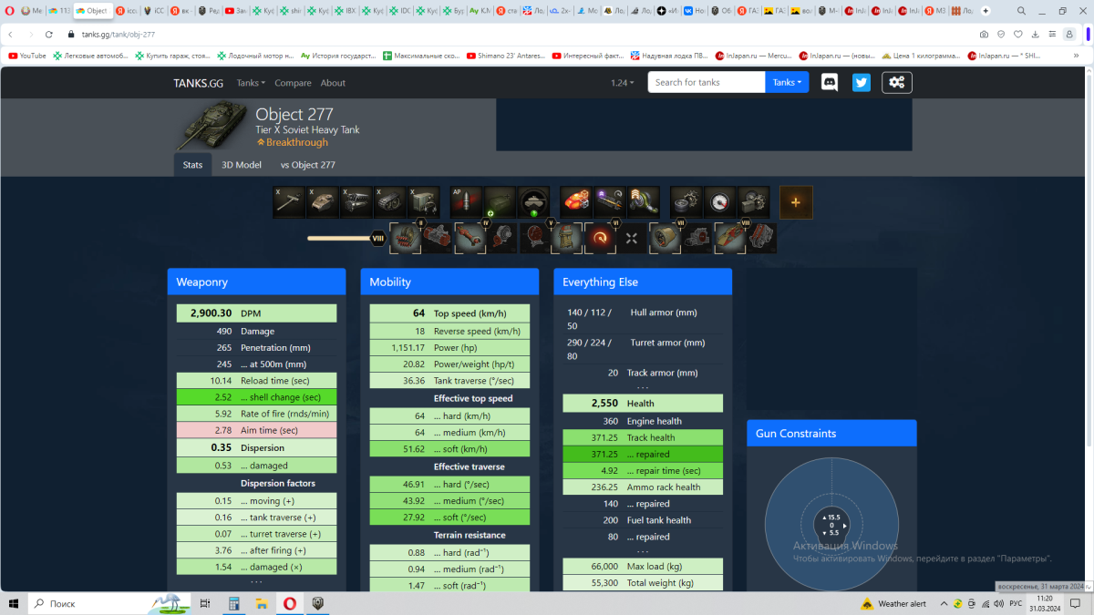Open the Twitter icon button
Viewport: 1094px width, 615px height.
pos(862,82)
